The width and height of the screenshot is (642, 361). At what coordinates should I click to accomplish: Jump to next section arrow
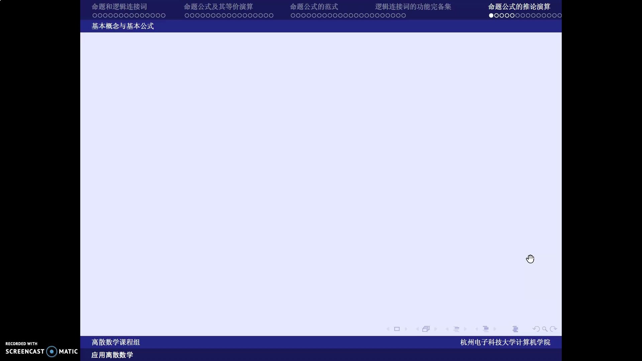pyautogui.click(x=495, y=329)
